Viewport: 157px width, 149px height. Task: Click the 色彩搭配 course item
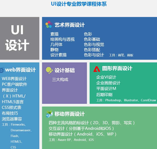click(92, 50)
